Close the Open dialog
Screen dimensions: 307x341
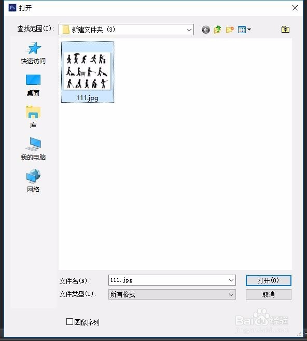[295, 8]
